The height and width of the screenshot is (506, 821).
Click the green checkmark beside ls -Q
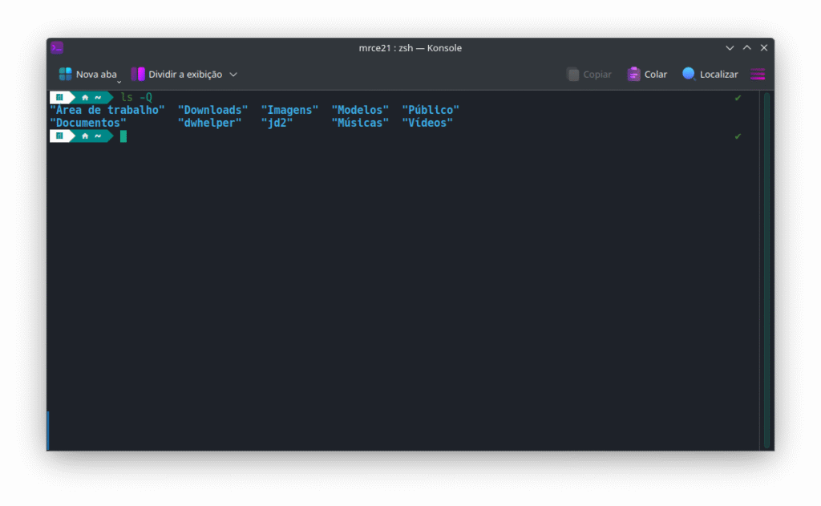(738, 98)
